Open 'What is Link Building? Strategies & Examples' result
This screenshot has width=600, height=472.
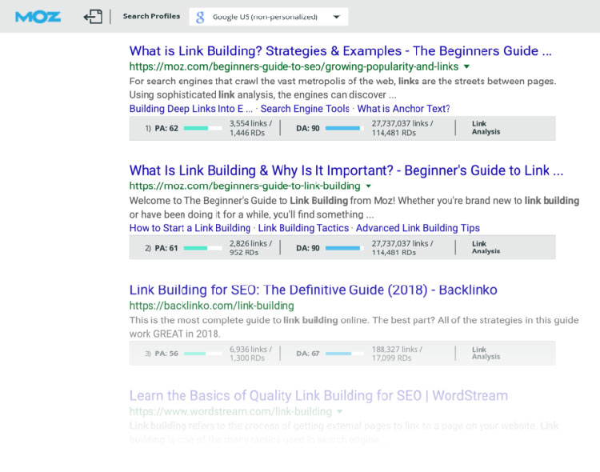[340, 51]
